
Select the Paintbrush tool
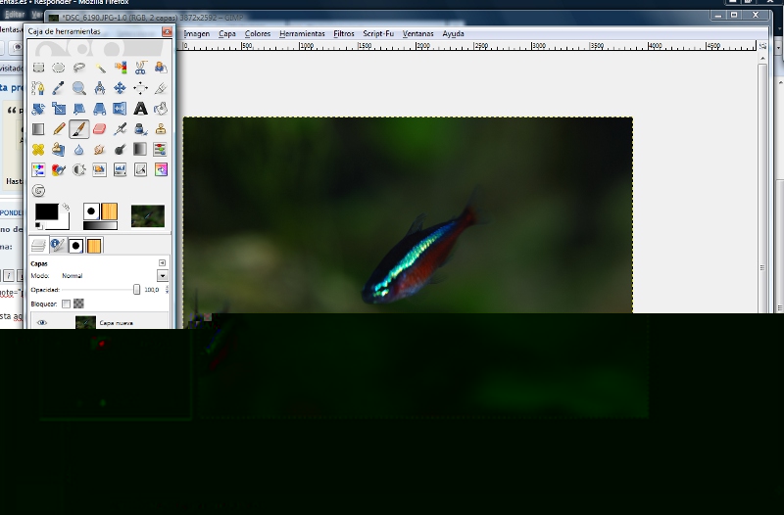point(79,129)
